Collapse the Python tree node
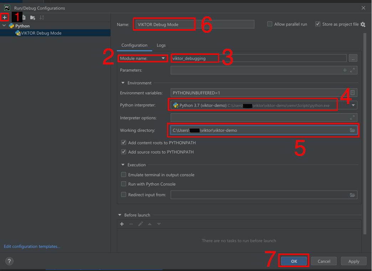The image size is (372, 271). (4, 26)
